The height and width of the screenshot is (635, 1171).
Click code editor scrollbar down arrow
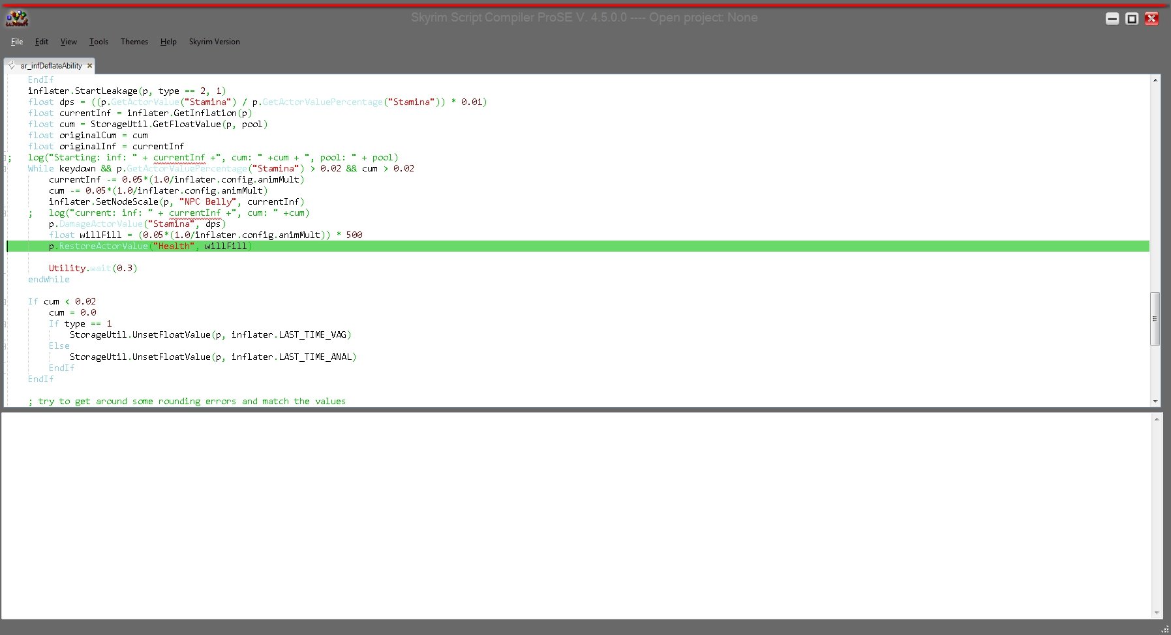1155,402
